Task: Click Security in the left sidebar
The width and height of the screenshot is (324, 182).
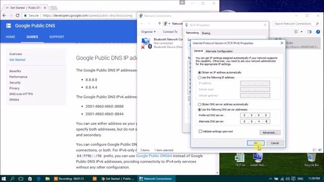Action: click(x=15, y=82)
